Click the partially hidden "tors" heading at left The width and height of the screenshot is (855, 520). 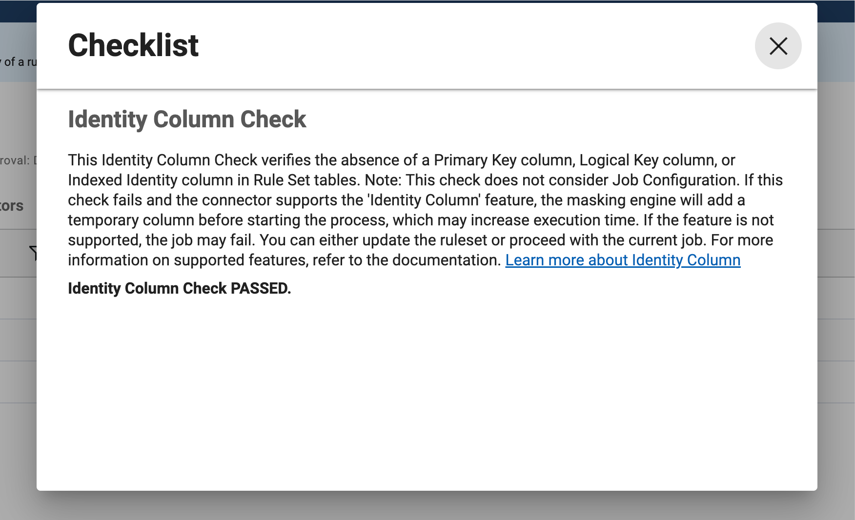tap(12, 206)
